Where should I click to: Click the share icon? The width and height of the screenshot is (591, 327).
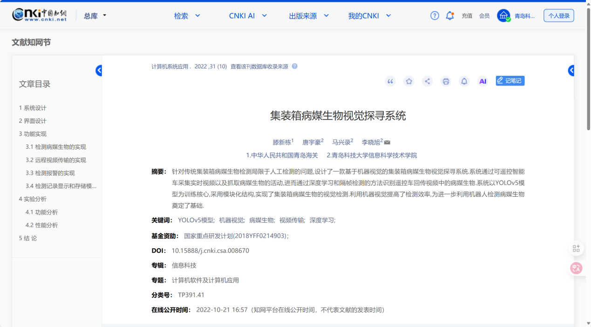coord(427,81)
